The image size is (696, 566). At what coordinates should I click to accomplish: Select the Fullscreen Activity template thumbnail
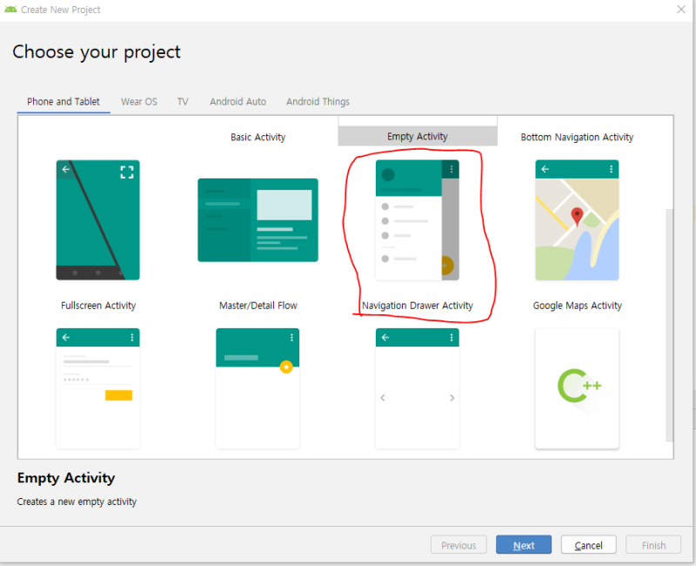click(x=97, y=220)
